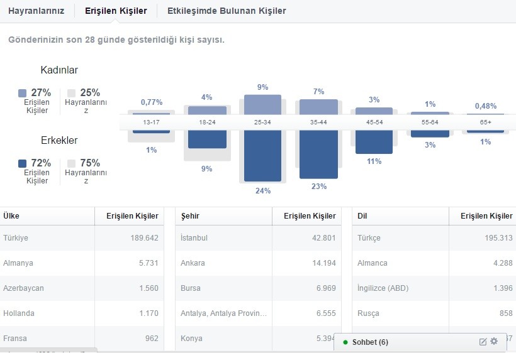
Task: Click the 858 value for Rusça
Action: [506, 313]
